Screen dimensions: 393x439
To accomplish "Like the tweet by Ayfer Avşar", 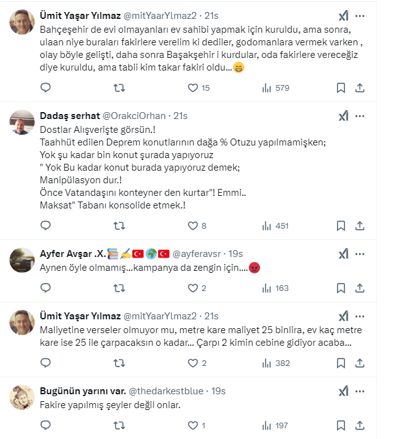I will pyautogui.click(x=193, y=288).
